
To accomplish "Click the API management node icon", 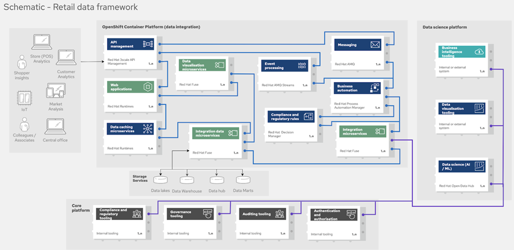I will [x=148, y=44].
